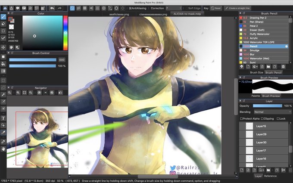Switch to aaaliiciaaaa.png tab
This screenshot has height=183, width=293.
point(119,14)
